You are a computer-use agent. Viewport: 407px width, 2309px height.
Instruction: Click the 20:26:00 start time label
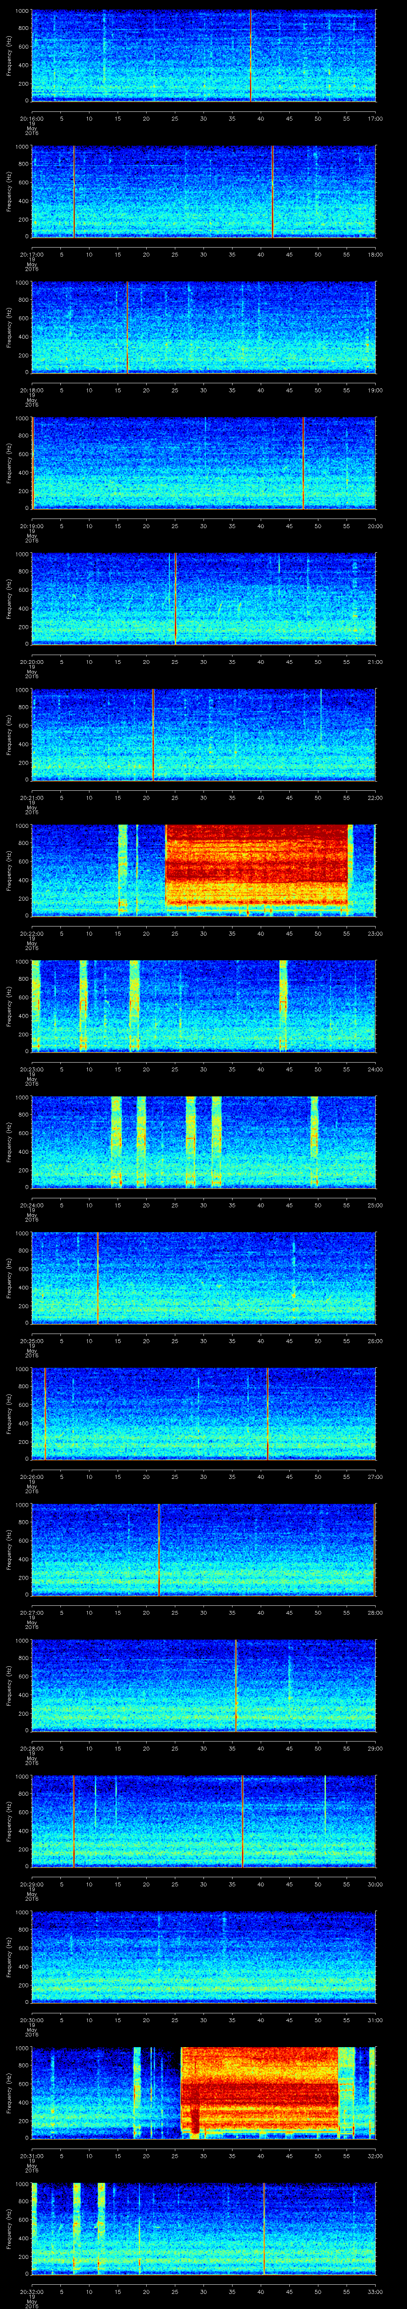click(x=31, y=1476)
